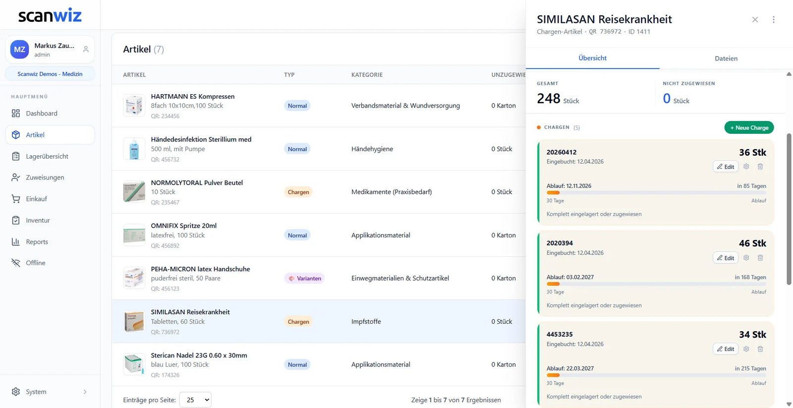Click expiry progress bar of batch 4453235
This screenshot has width=793, height=408.
click(x=656, y=375)
